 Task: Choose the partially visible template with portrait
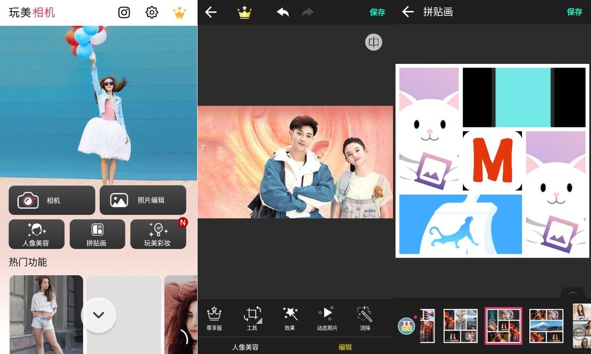[582, 326]
